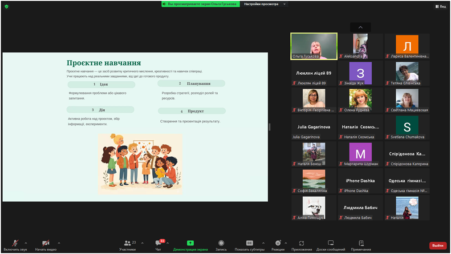
Task: Toggle Показать субтитры captions
Action: click(x=249, y=244)
